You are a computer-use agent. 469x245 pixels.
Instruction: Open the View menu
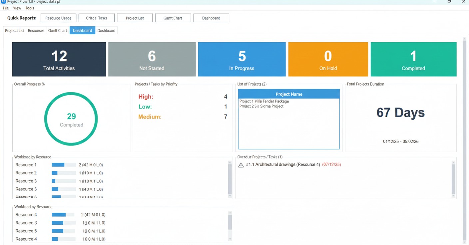click(x=17, y=8)
